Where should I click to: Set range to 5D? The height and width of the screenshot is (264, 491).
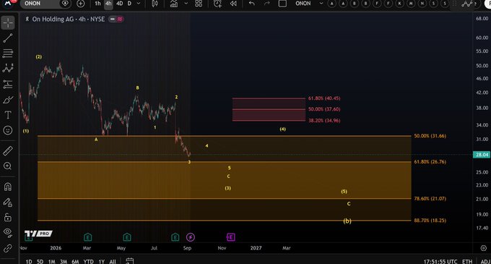tap(40, 261)
